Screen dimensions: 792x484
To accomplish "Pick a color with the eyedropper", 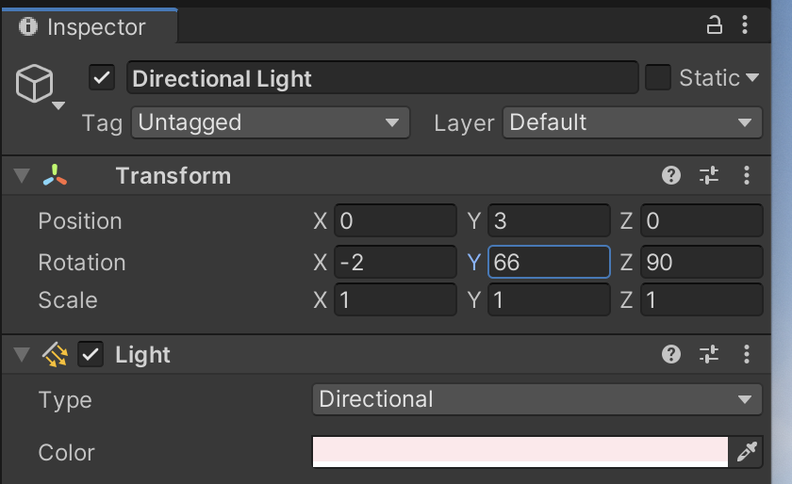I will (746, 452).
